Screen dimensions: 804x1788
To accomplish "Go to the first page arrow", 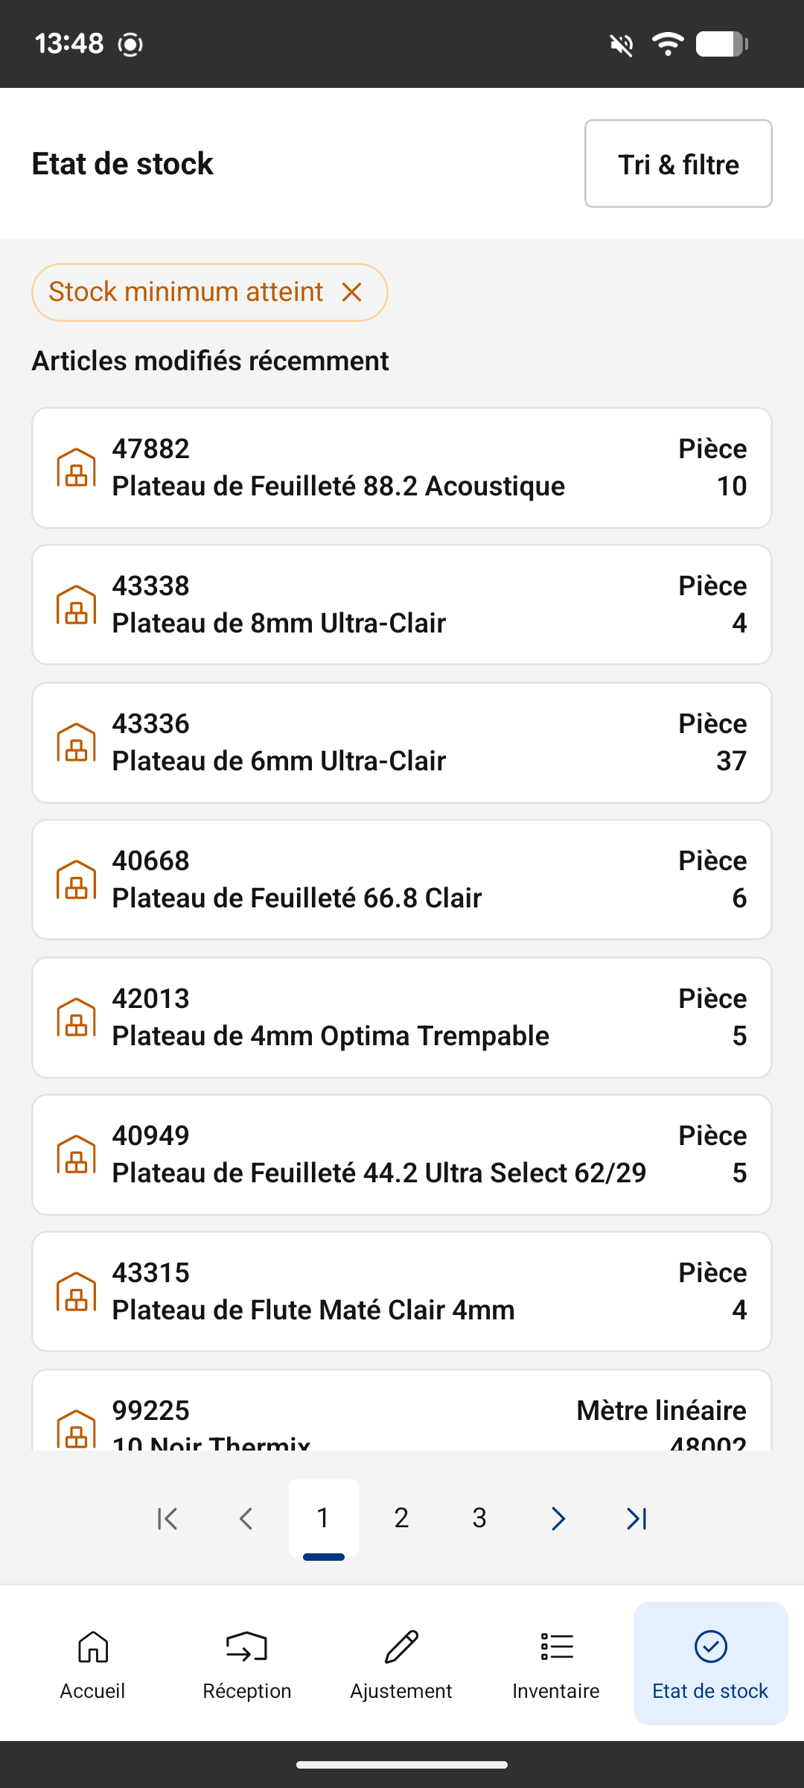I will [x=167, y=1518].
